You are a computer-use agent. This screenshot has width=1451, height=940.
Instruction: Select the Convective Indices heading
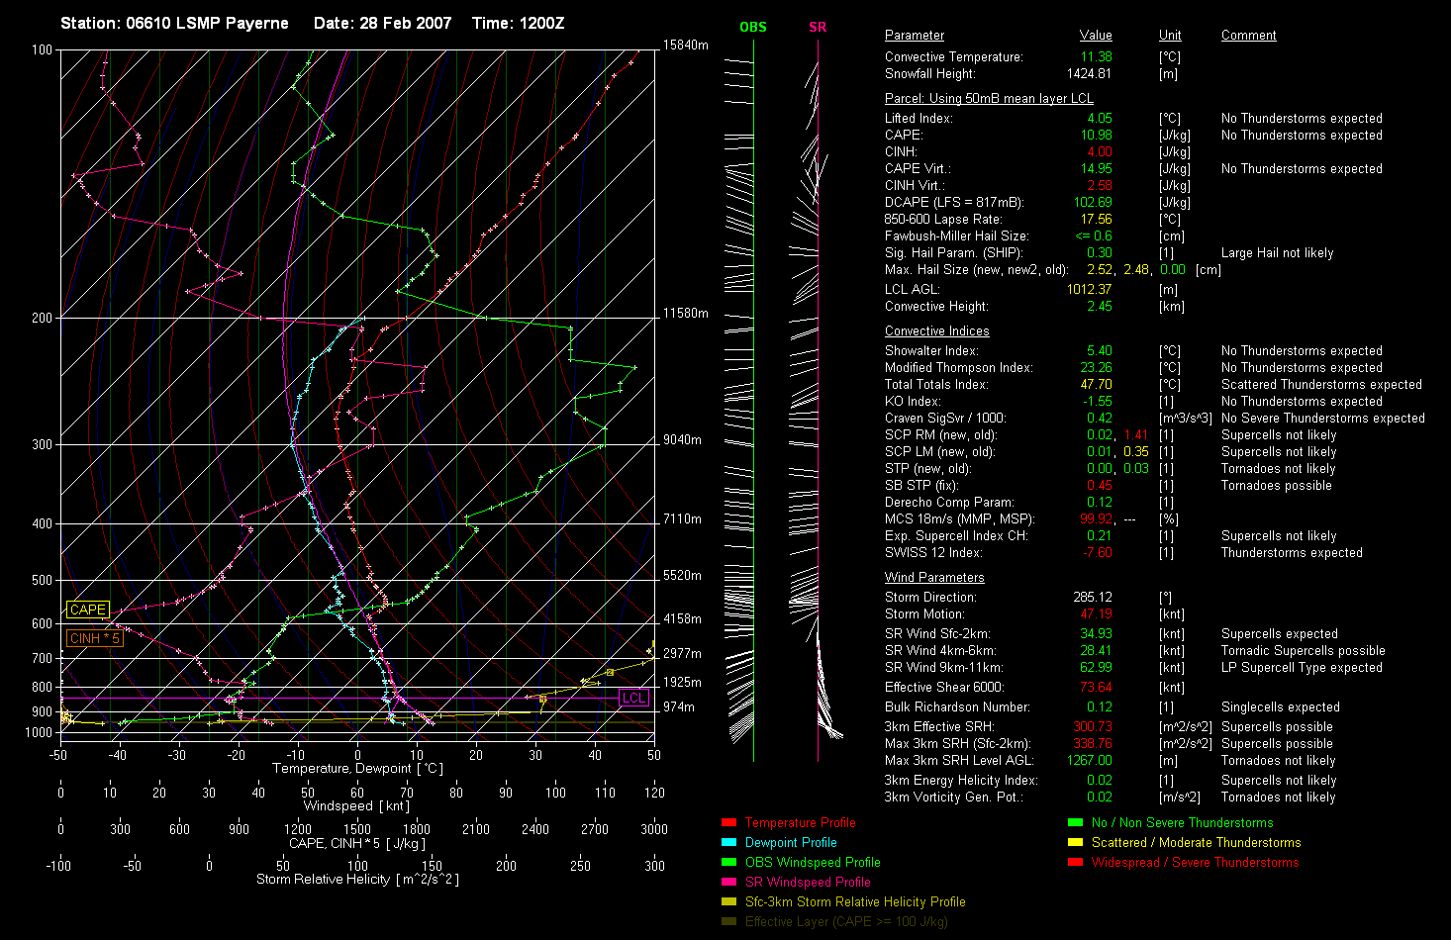point(936,331)
